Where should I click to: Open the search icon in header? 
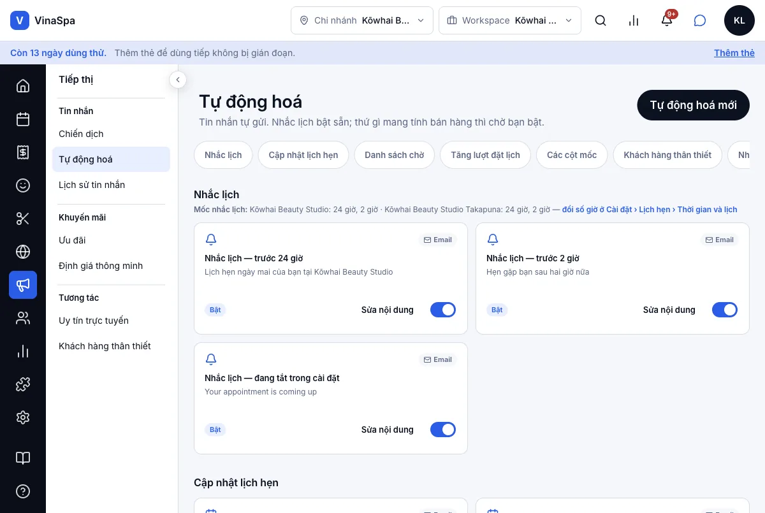[x=601, y=20]
